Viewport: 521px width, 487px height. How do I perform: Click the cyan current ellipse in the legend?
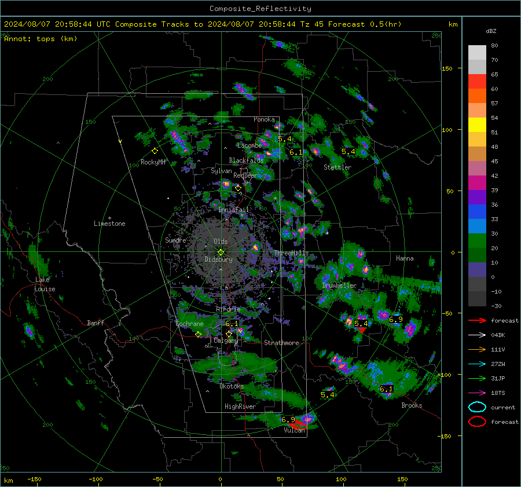[477, 407]
